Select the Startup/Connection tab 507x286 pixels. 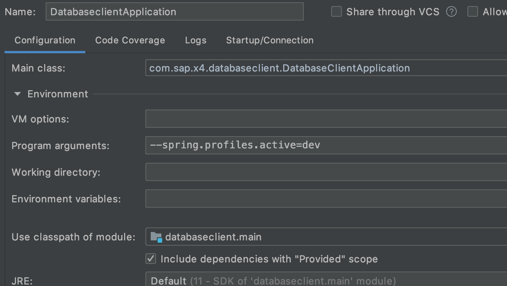tap(269, 40)
